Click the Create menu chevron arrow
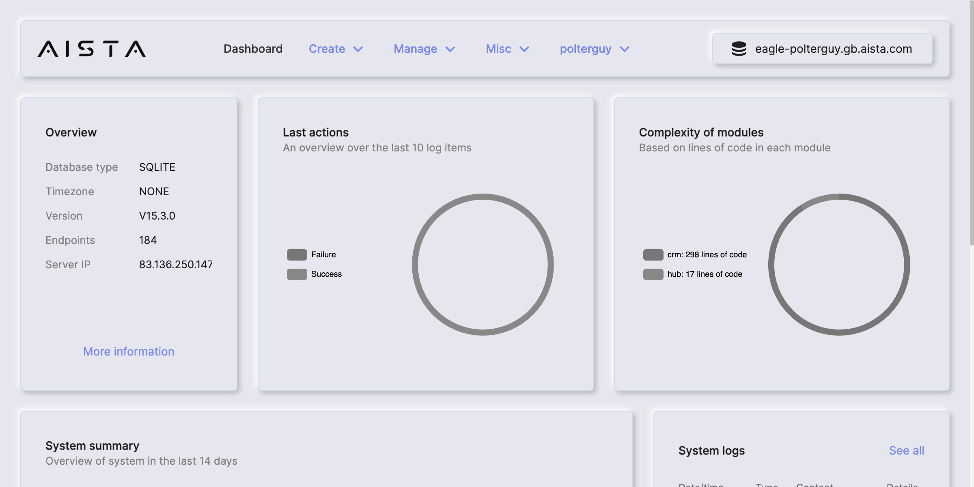The height and width of the screenshot is (487, 974). click(x=358, y=49)
